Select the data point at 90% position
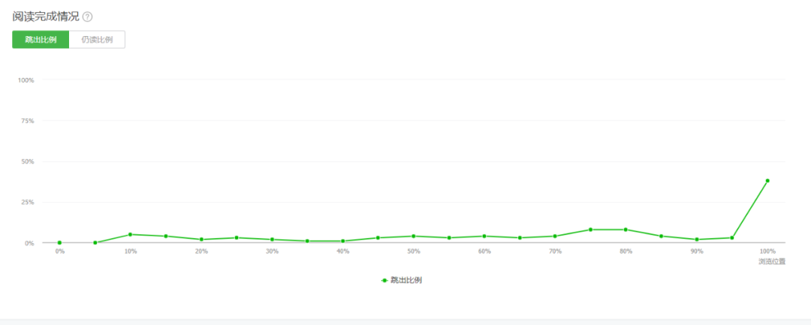Screen dimensions: 811x325 (697, 239)
